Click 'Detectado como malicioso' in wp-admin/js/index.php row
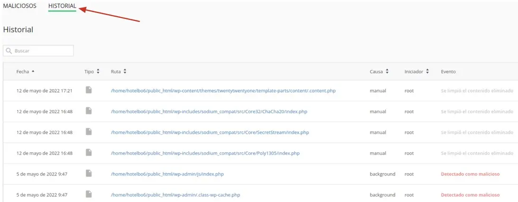The width and height of the screenshot is (518, 202). pyautogui.click(x=471, y=174)
